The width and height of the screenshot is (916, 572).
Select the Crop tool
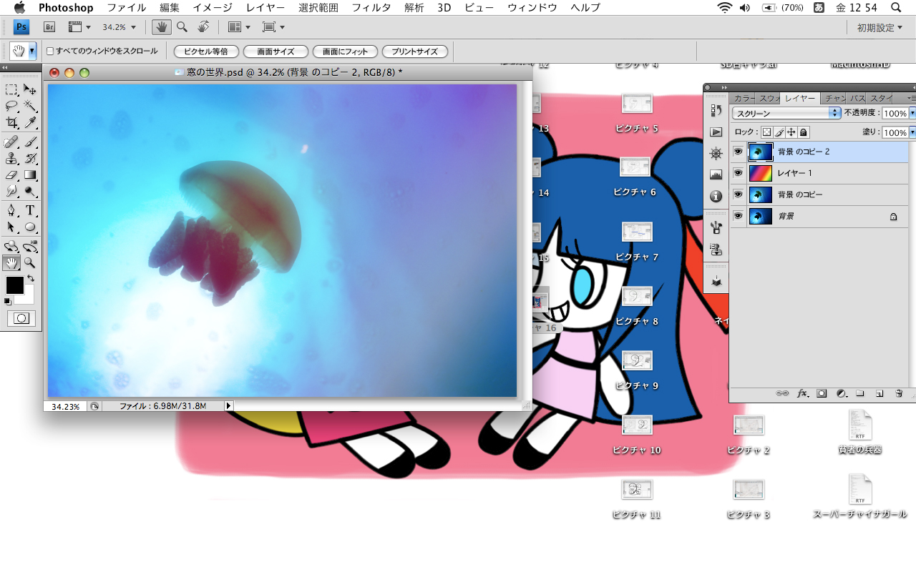tap(11, 122)
